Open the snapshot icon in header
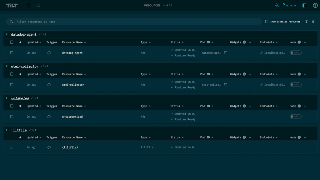This screenshot has width=320, height=180. point(304,6)
